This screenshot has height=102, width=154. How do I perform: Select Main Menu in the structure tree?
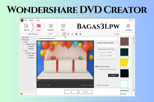[25, 37]
